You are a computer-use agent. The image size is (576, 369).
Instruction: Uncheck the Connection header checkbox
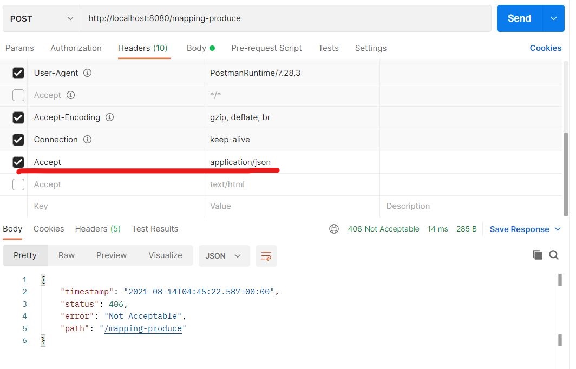click(x=18, y=140)
